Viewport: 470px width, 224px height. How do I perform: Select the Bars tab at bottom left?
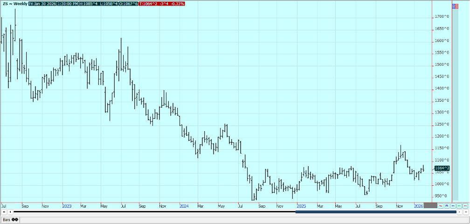coord(10,219)
